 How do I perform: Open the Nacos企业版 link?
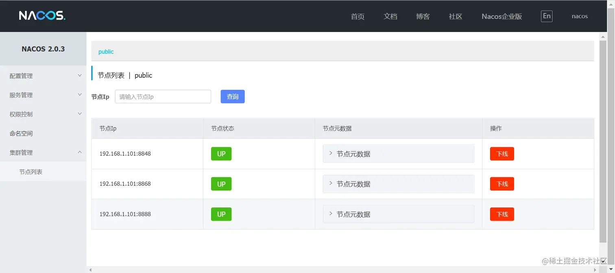pos(502,16)
